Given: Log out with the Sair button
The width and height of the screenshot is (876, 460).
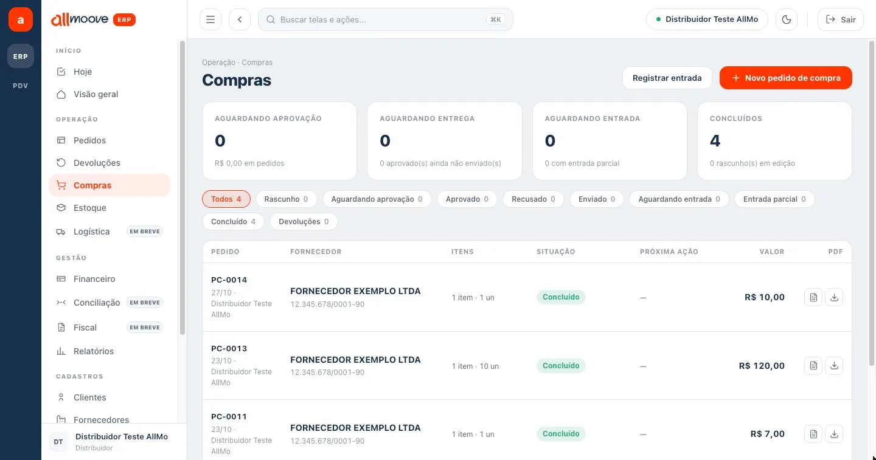Looking at the screenshot, I should [x=841, y=19].
